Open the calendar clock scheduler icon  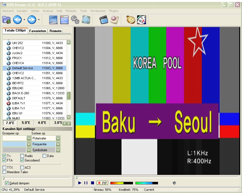(x=141, y=20)
